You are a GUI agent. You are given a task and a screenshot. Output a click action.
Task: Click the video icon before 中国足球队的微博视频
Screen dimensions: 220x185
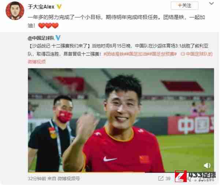[183, 54]
